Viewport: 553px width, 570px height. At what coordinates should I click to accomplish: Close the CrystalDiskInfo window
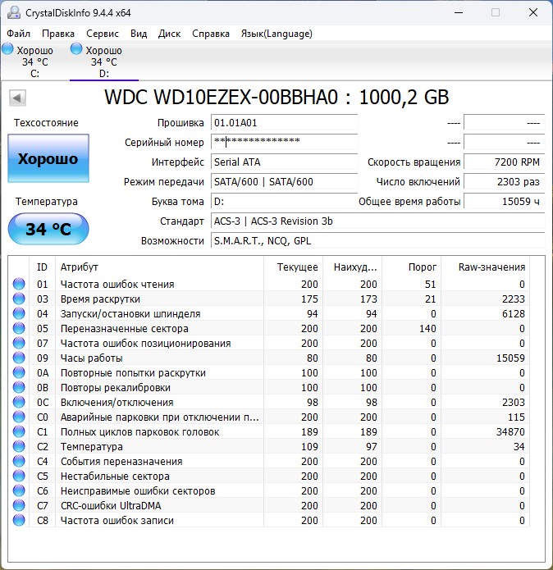point(533,13)
